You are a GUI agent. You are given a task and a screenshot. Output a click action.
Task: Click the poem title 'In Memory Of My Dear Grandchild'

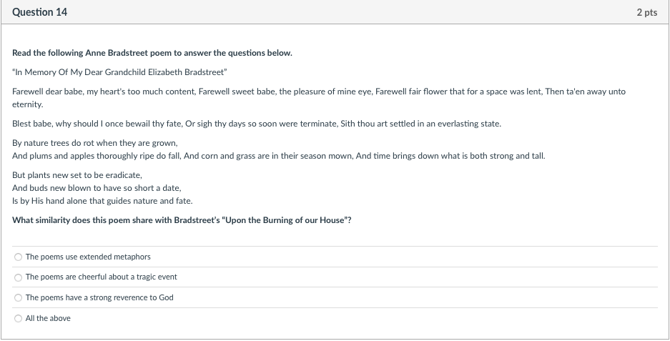(x=119, y=72)
